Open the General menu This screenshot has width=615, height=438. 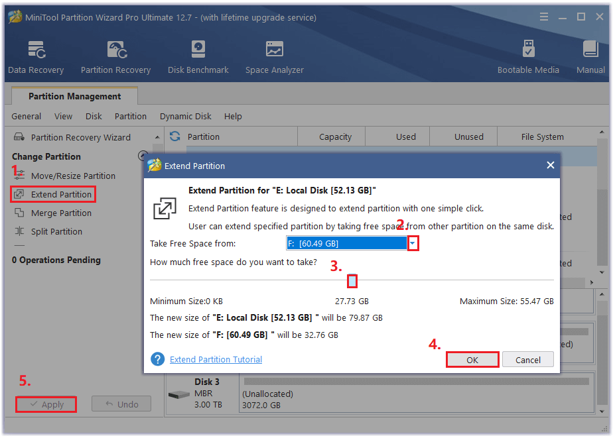click(27, 117)
